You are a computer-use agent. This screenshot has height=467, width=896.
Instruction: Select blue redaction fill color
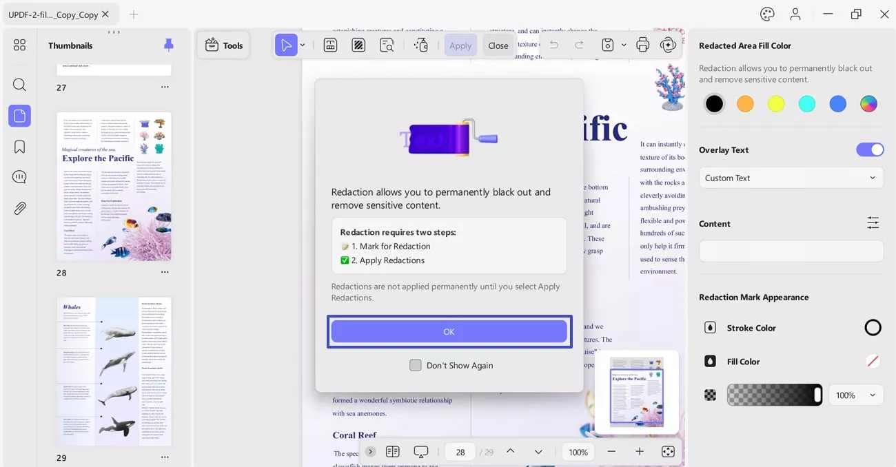pyautogui.click(x=838, y=103)
